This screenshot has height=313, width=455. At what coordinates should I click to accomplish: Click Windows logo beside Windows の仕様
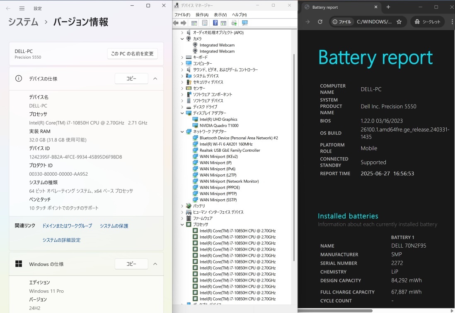point(19,264)
